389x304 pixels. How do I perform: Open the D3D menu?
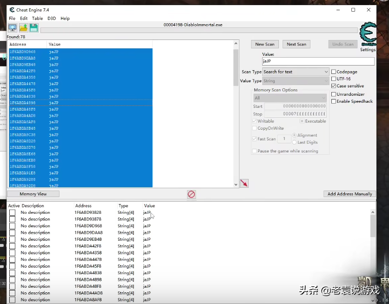point(52,19)
